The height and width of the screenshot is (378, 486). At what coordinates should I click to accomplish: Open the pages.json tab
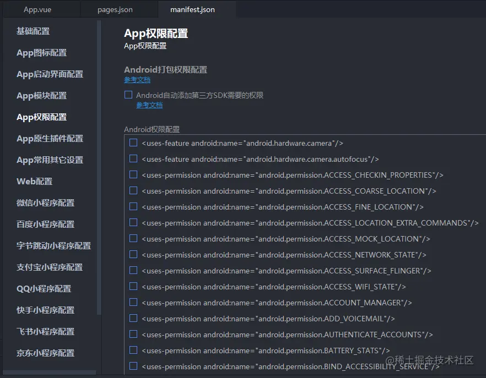115,9
